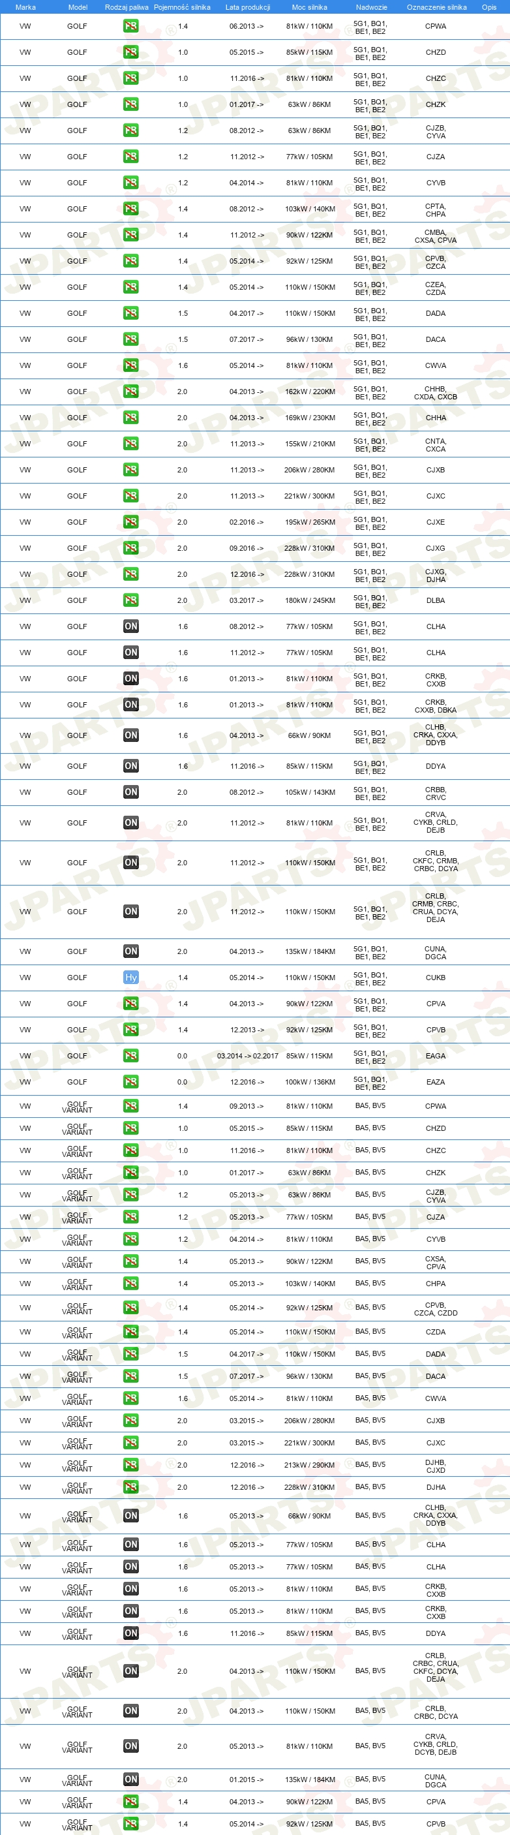Click diesel ON icon in CRBB, CRVC row

130,792
